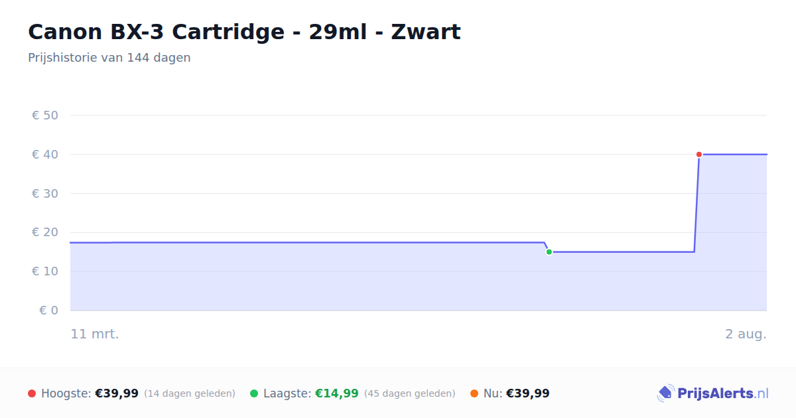Click the € 40 axis label
Viewport: 796px width, 418px height.
tap(45, 155)
